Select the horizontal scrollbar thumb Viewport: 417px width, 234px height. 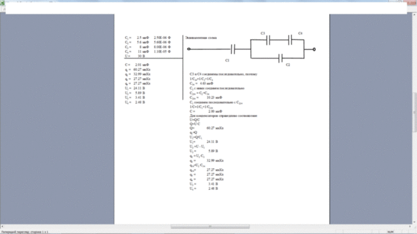(210, 227)
